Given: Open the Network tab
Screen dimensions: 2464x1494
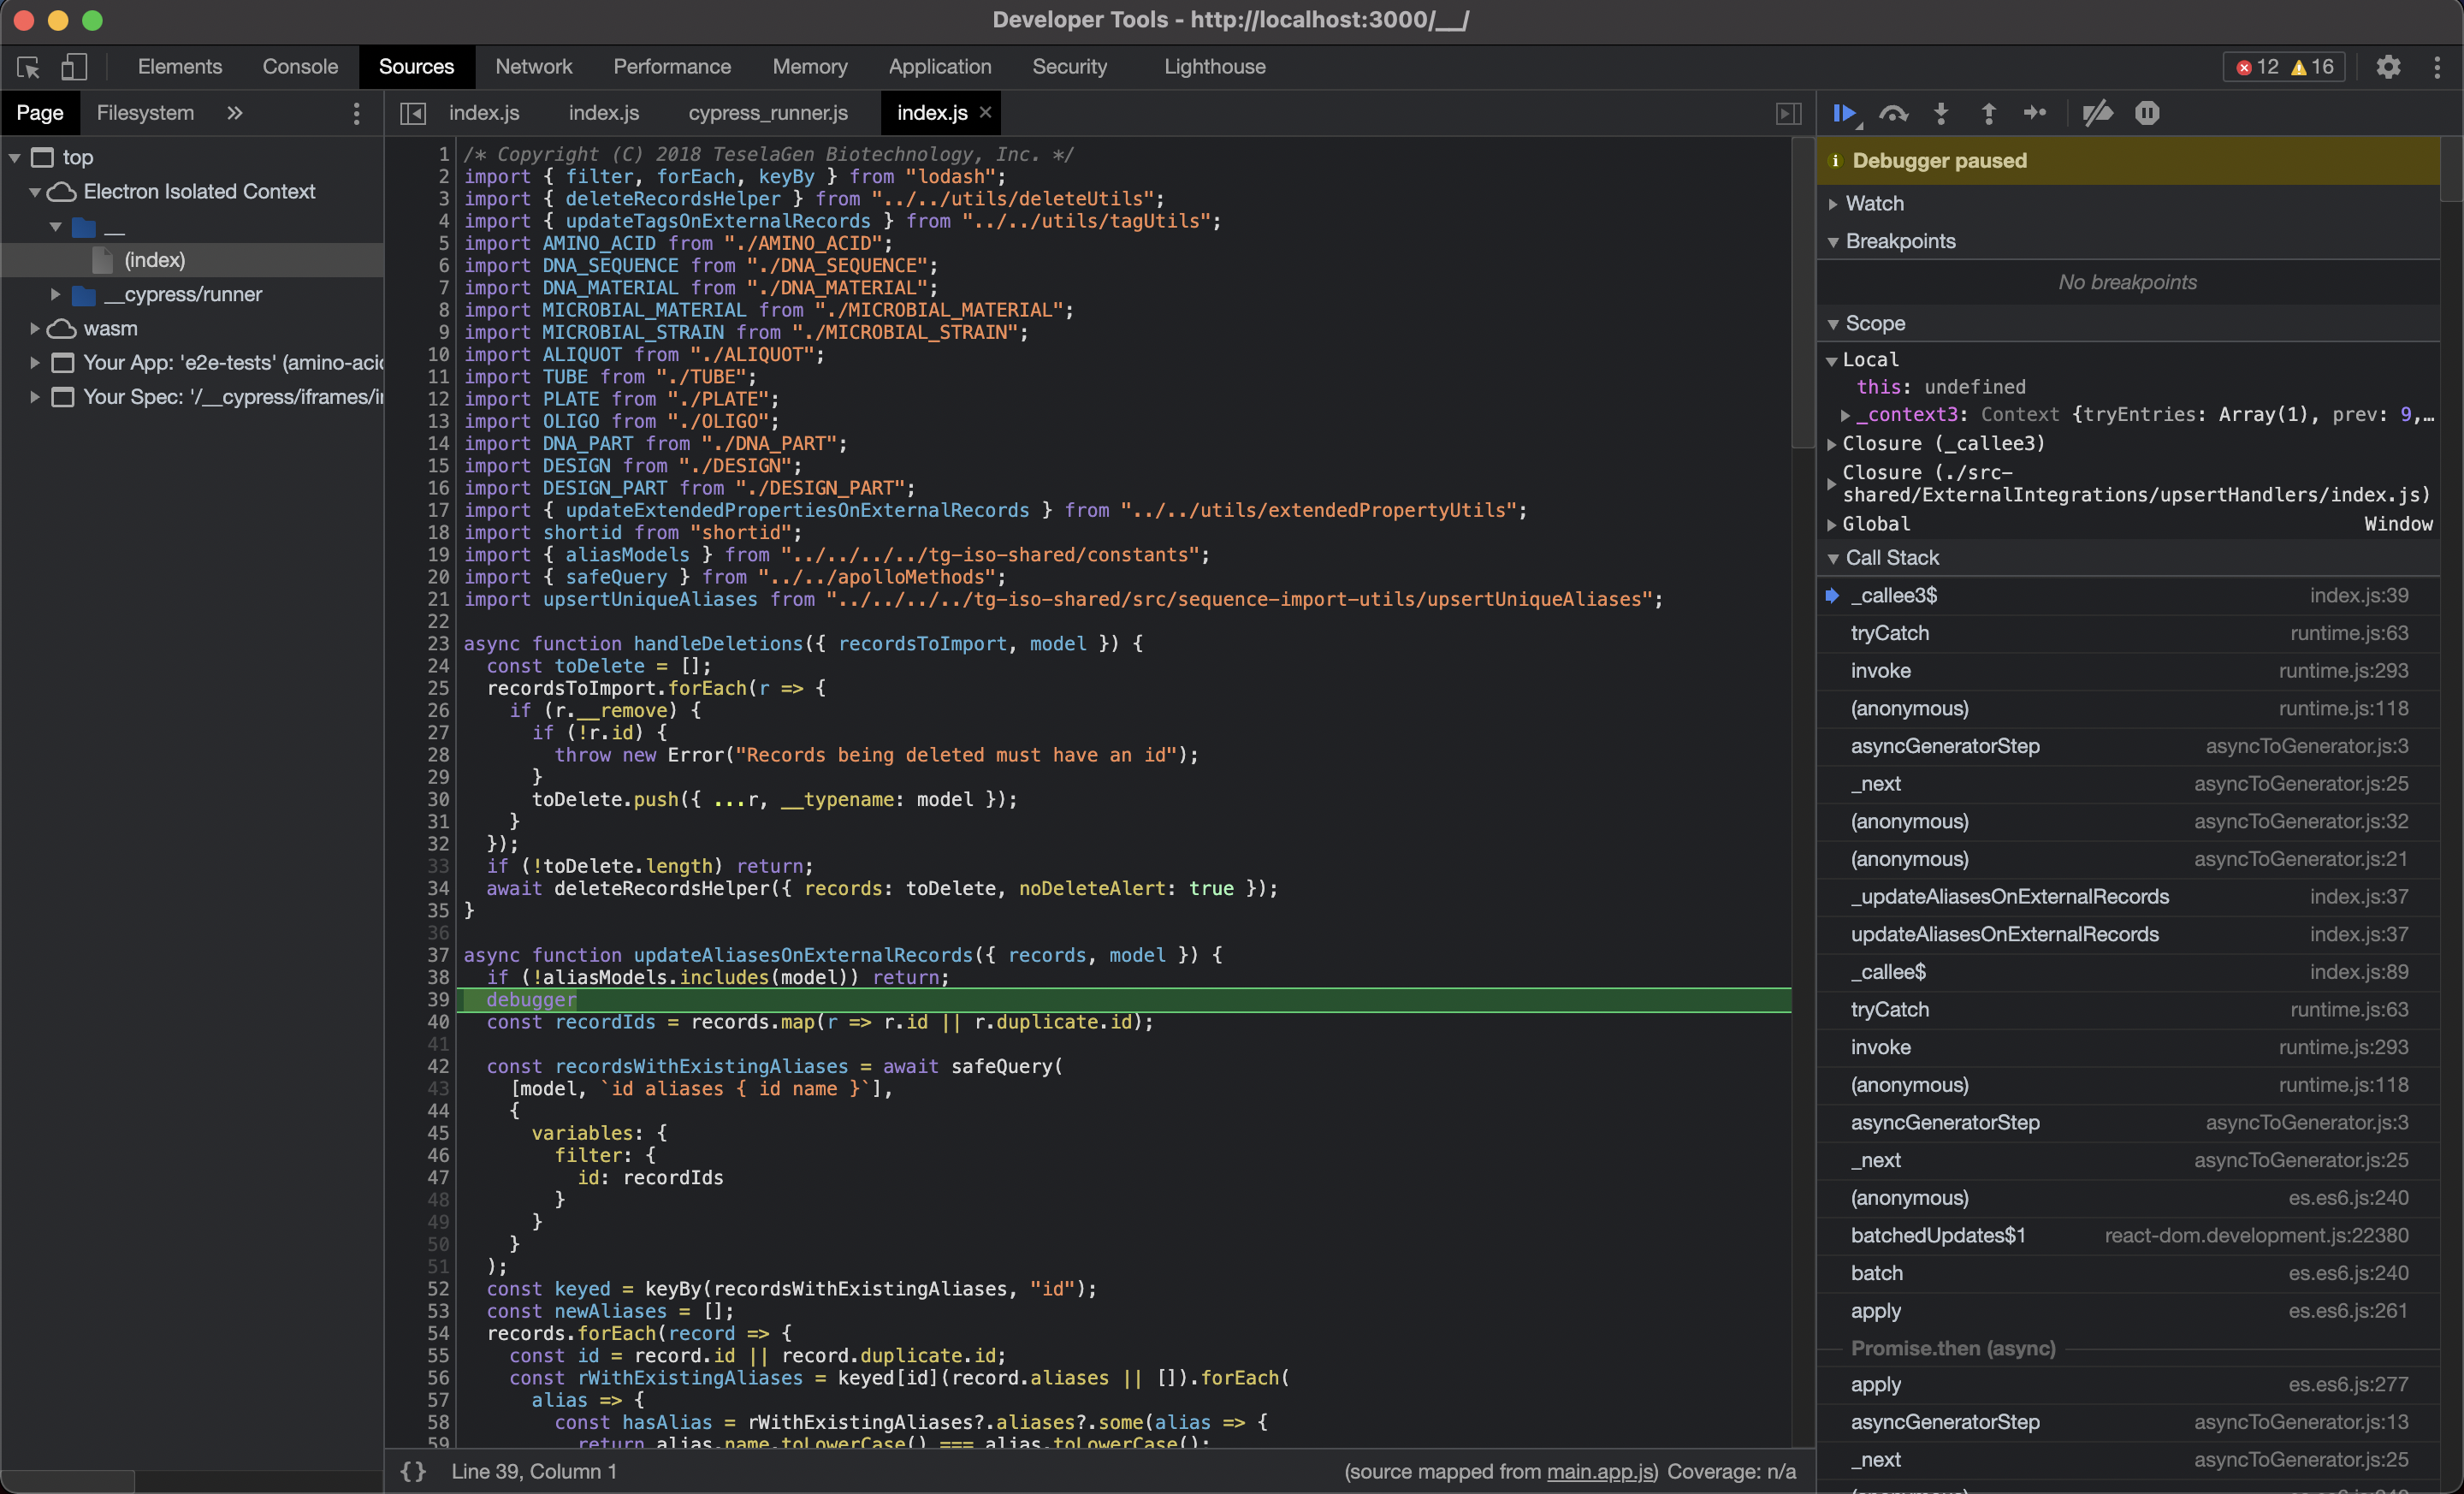Looking at the screenshot, I should 534,67.
